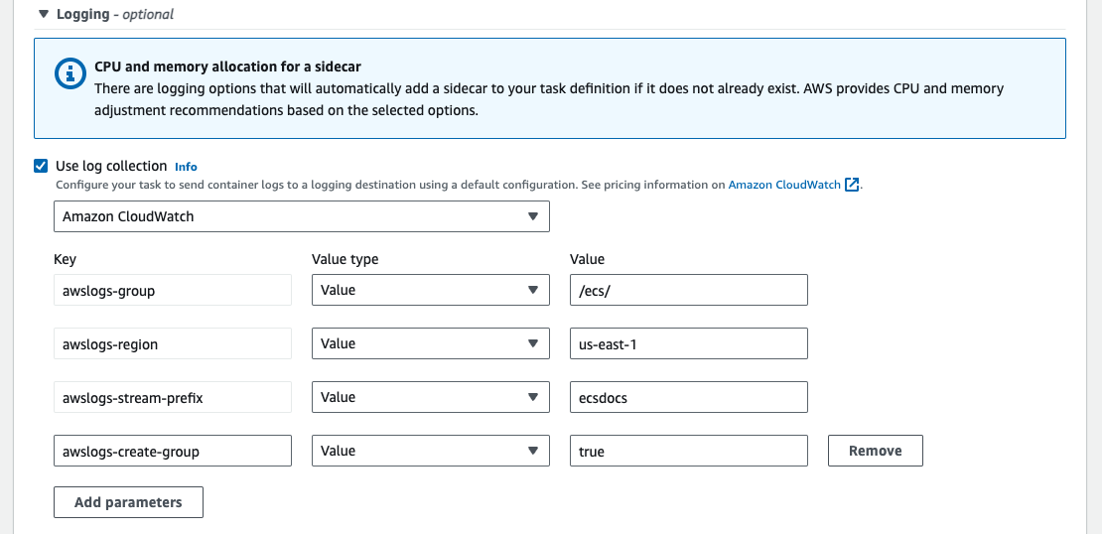This screenshot has height=534, width=1102.
Task: Open the Amazon CloudWatch pricing link
Action: pyautogui.click(x=783, y=185)
